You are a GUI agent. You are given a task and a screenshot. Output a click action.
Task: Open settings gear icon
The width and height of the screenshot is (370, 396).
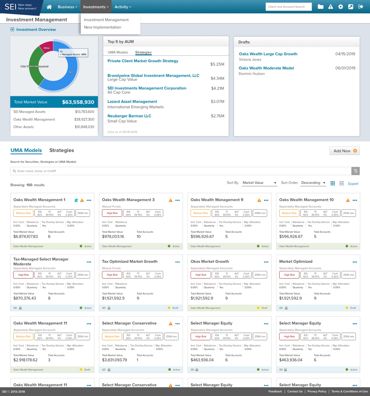341,7
